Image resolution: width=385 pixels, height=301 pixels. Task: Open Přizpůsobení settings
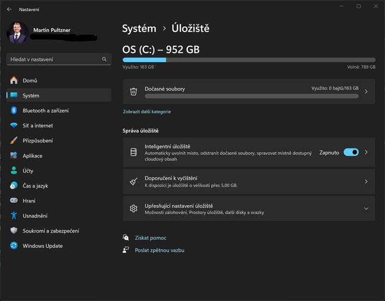[x=59, y=140]
